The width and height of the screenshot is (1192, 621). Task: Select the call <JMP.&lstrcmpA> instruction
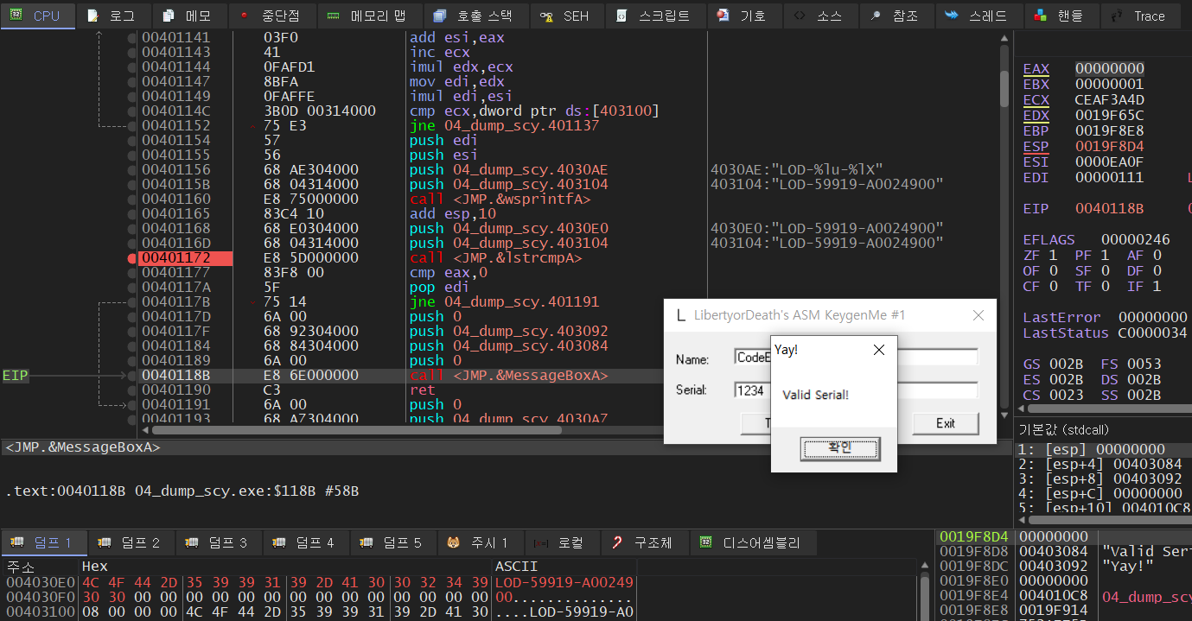tap(495, 257)
